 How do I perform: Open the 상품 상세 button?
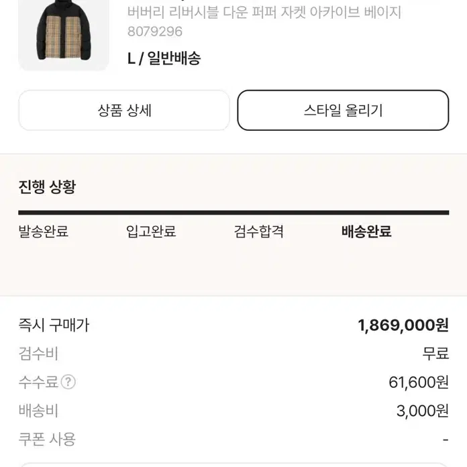124,111
